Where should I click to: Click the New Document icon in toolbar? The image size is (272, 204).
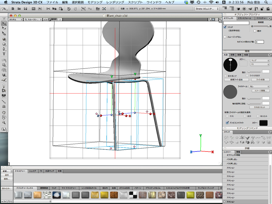point(13,8)
